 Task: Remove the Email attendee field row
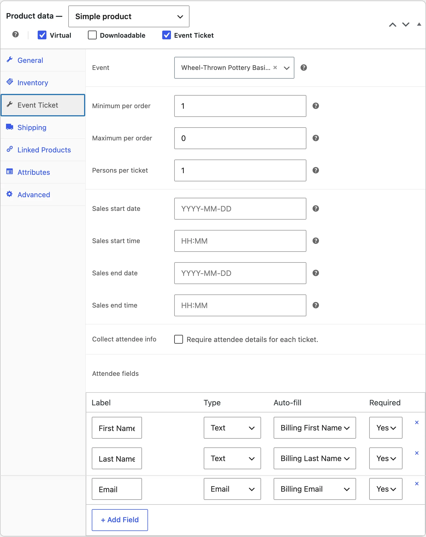point(417,484)
